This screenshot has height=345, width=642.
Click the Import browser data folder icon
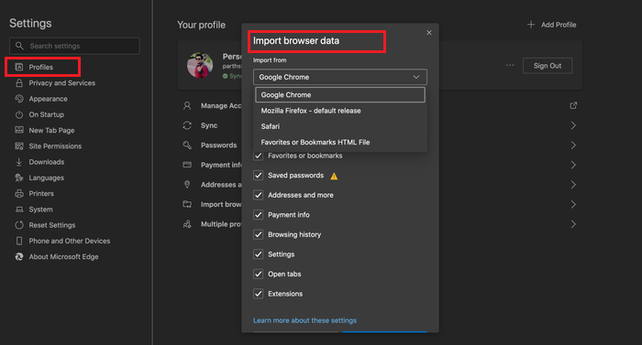click(x=187, y=204)
